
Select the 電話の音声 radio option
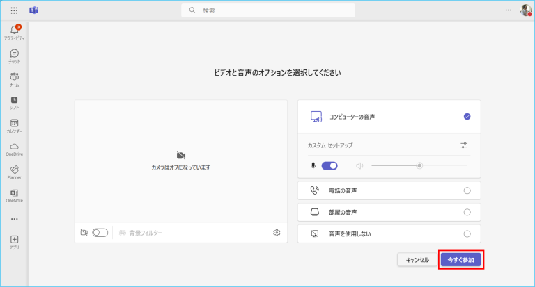pyautogui.click(x=467, y=190)
